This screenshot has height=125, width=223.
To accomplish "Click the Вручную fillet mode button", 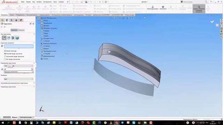I will tap(14, 30).
